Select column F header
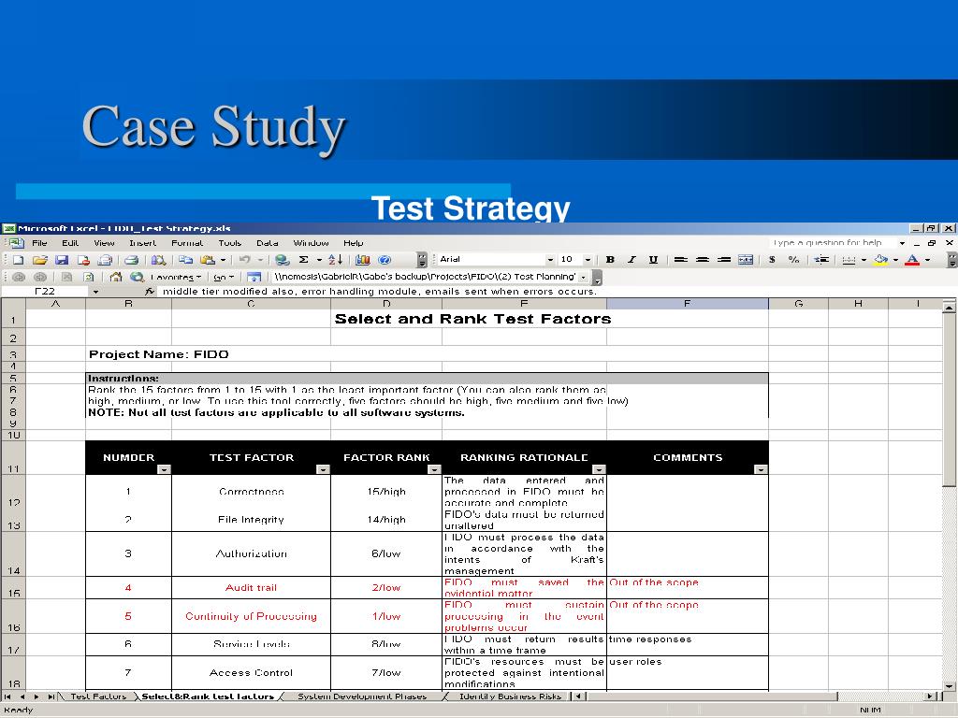 pos(688,304)
